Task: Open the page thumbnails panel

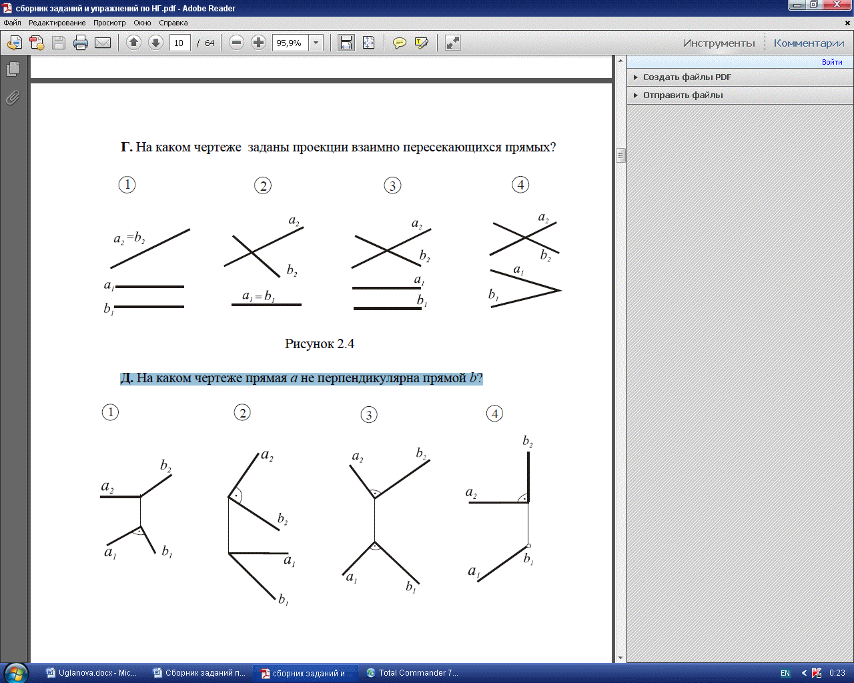Action: [x=13, y=69]
